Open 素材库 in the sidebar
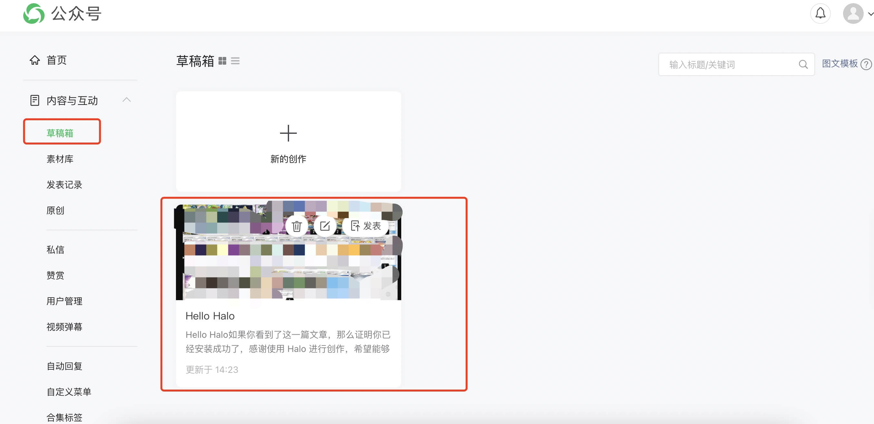The image size is (874, 424). [x=60, y=159]
